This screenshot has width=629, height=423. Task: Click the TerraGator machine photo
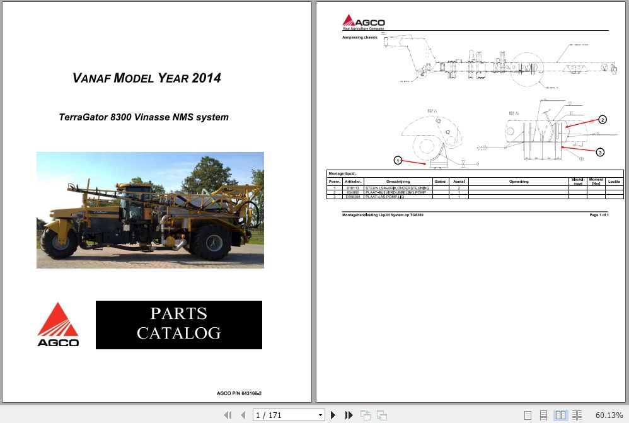coord(150,210)
